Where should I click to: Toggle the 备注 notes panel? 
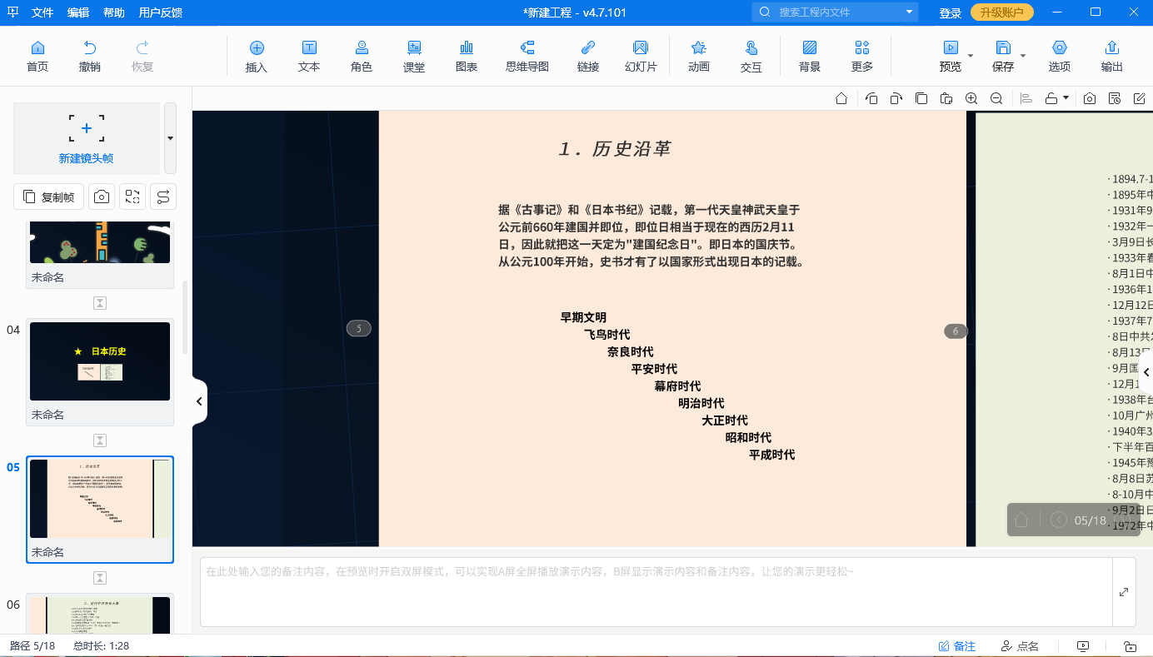point(956,646)
